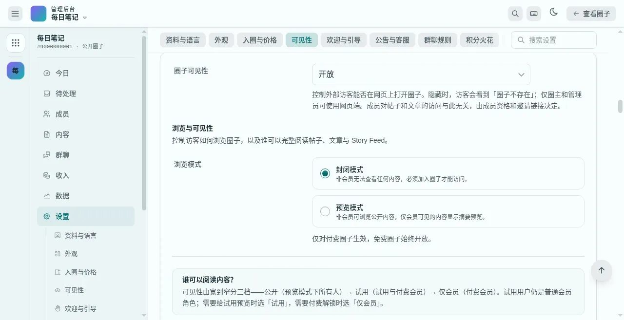This screenshot has height=320, width=624.
Task: Open the apps grid icon
Action: coord(16,43)
